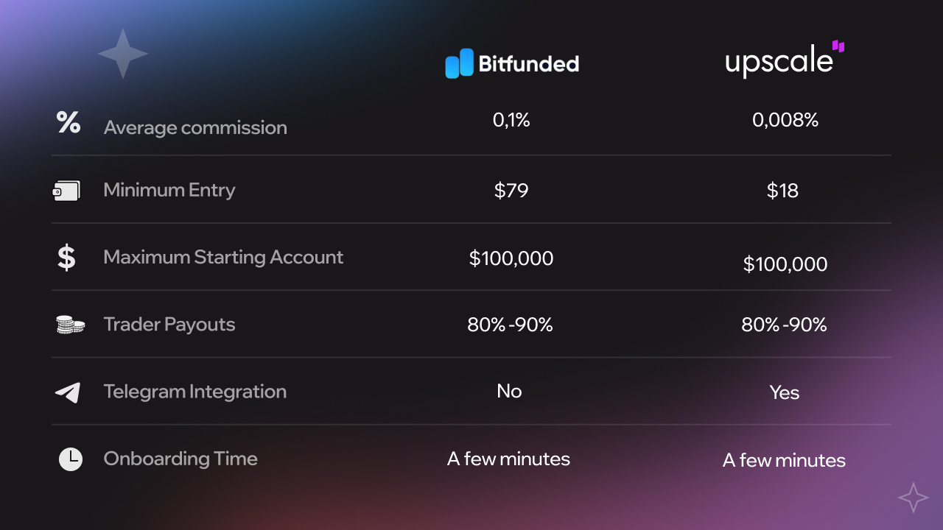Screen dimensions: 943x530
Task: Click upscale's 0,008% commission value
Action: (x=785, y=120)
